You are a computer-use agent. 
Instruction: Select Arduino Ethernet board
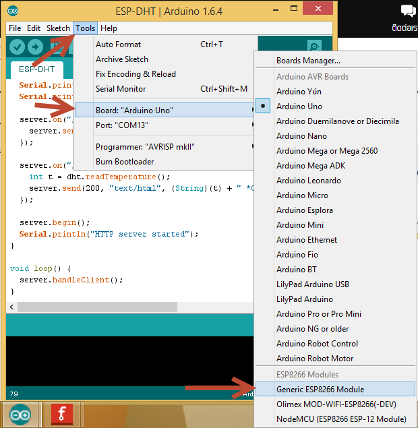click(335, 240)
